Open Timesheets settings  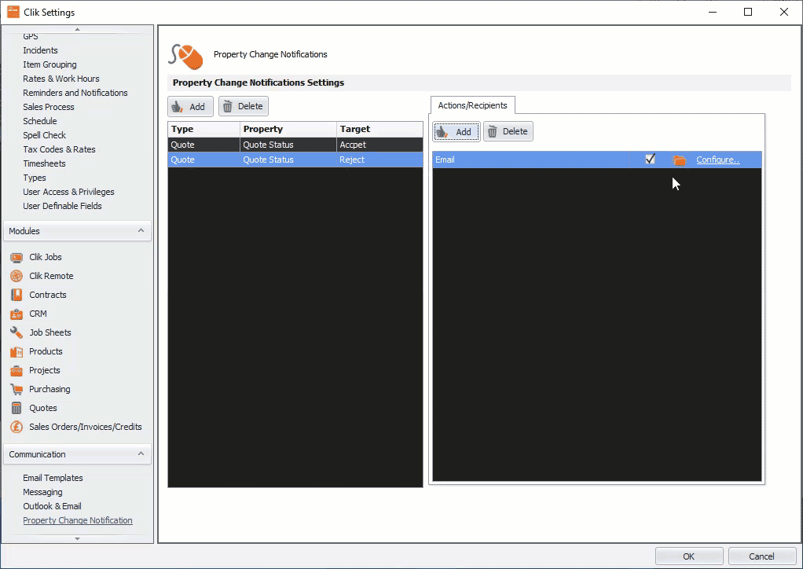pos(45,163)
